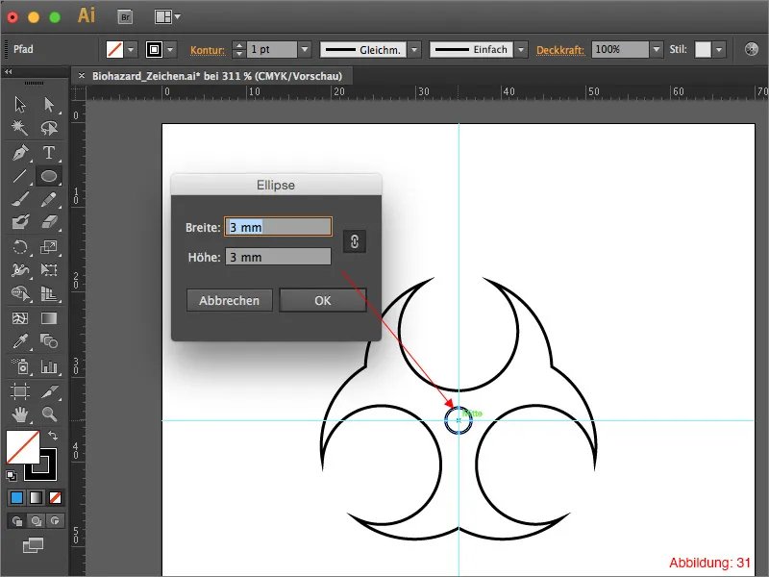Select the Selection tool (black arrow)
This screenshot has height=577, width=769.
(20, 105)
